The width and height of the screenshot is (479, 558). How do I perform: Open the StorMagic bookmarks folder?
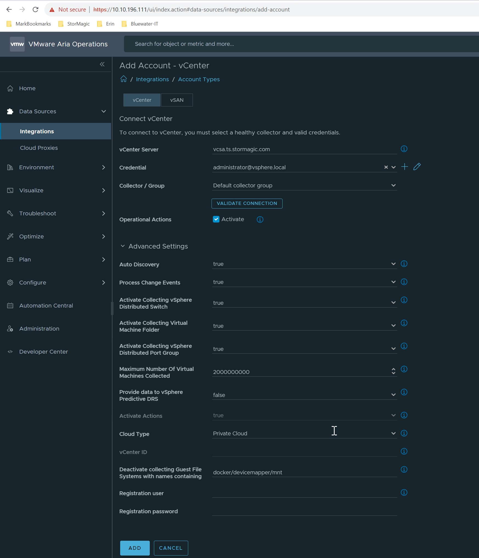point(74,24)
